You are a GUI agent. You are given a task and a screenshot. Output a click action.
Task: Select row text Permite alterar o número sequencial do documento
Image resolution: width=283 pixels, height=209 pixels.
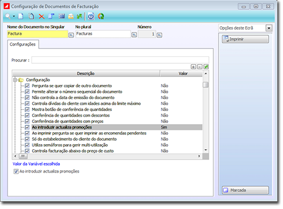[x=77, y=92]
